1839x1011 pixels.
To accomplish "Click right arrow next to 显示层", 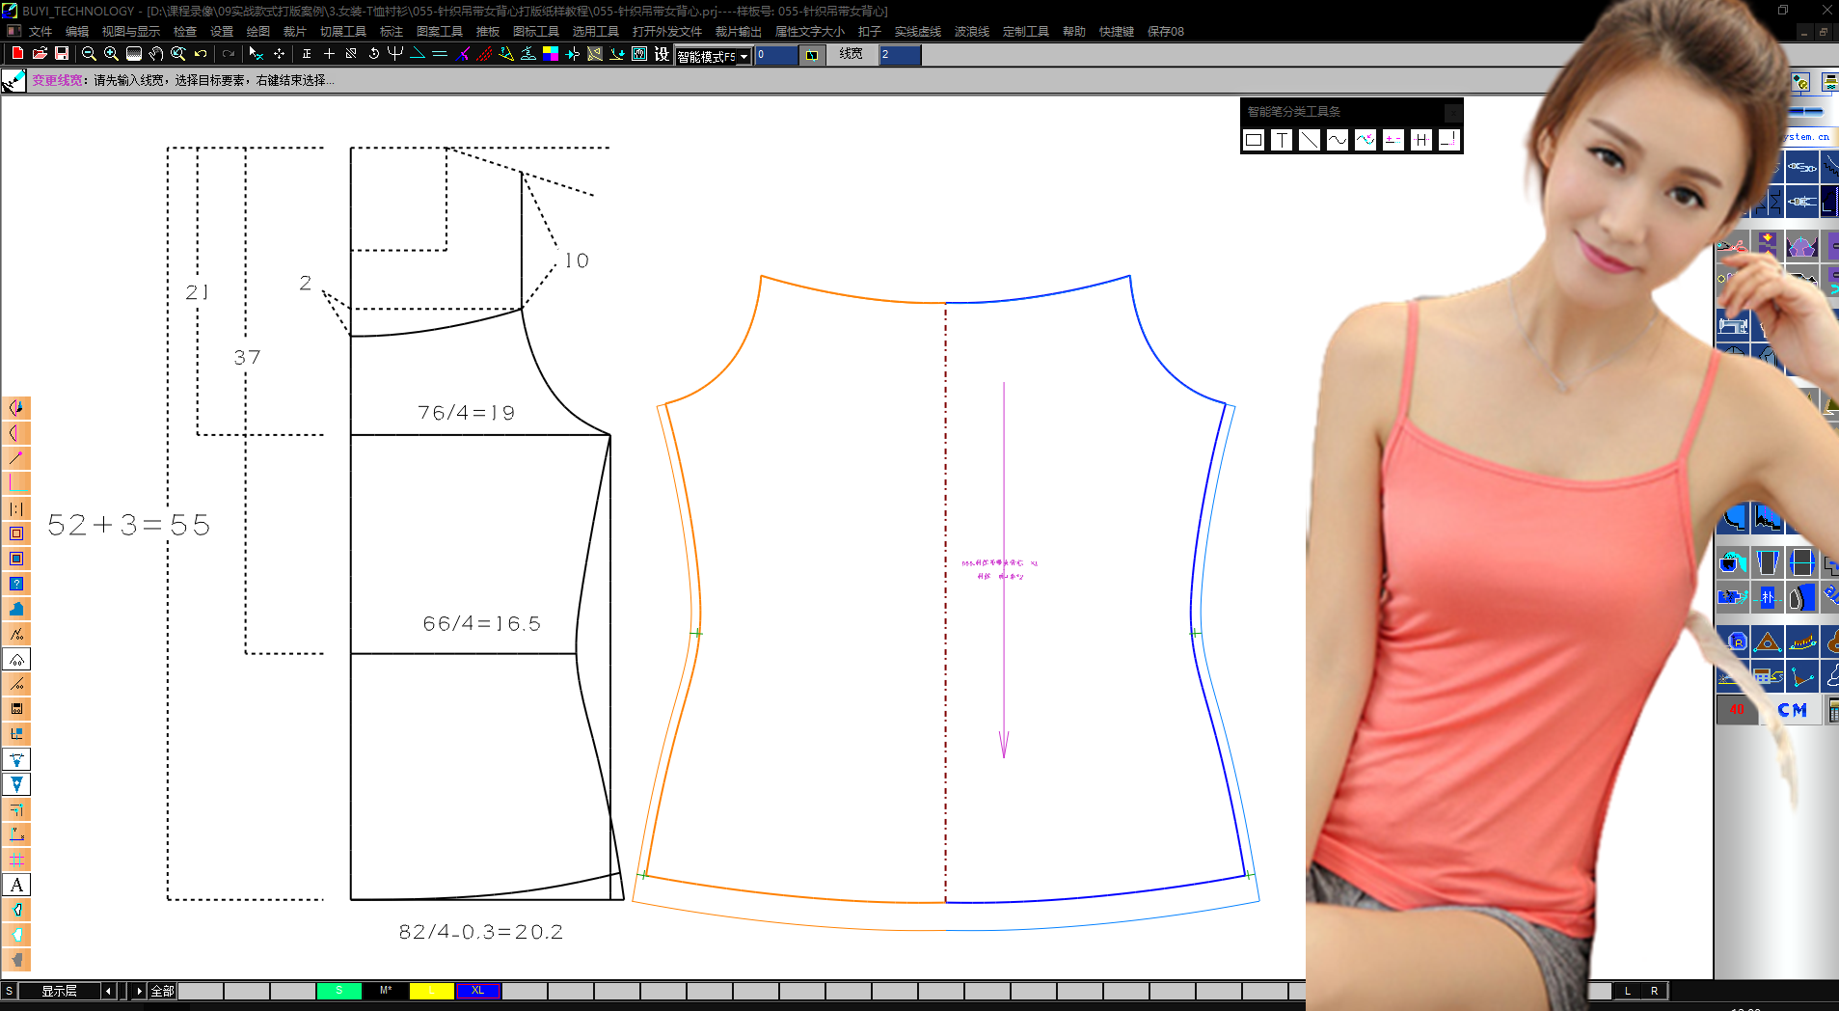I will tap(139, 991).
